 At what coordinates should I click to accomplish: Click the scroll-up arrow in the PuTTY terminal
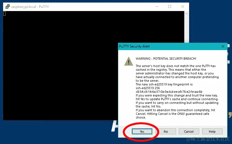click(x=187, y=14)
